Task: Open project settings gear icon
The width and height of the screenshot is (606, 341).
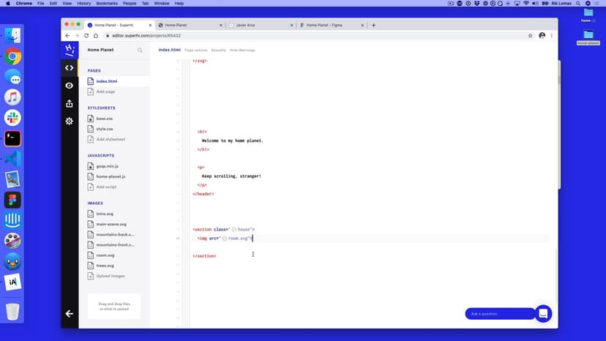Action: (x=70, y=121)
